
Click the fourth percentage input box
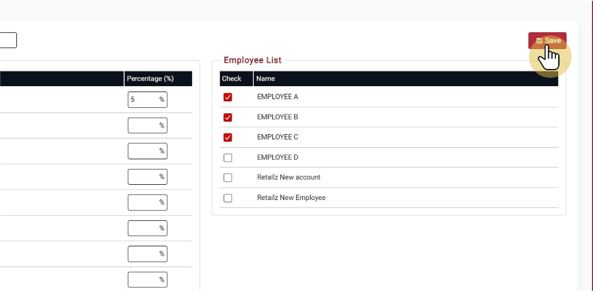point(144,177)
